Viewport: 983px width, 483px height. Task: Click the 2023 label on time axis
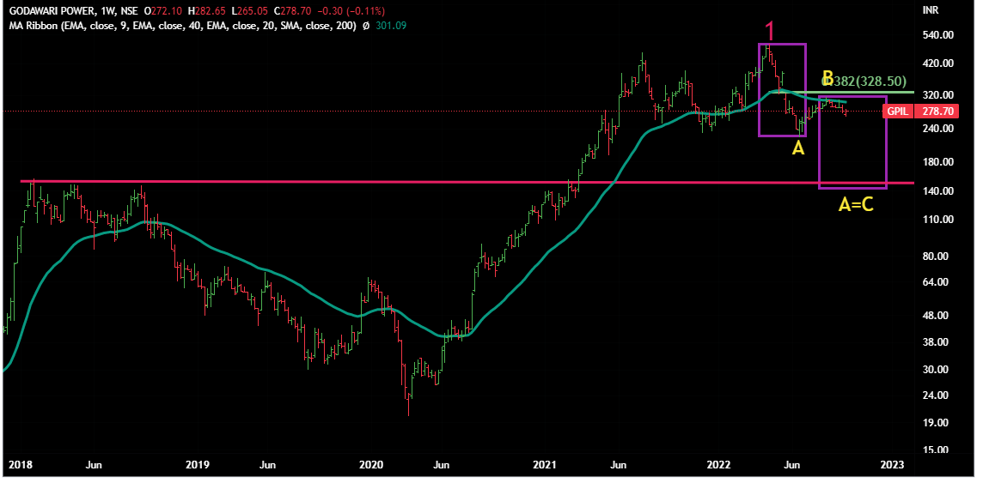(893, 465)
